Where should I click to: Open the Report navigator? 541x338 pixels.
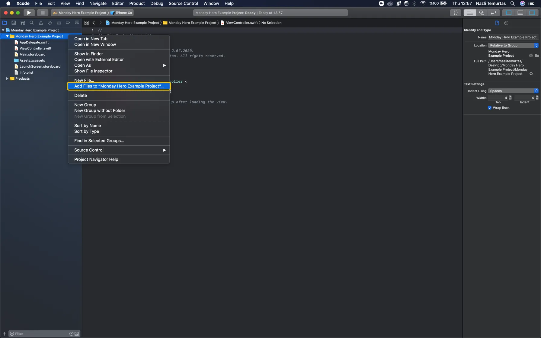pyautogui.click(x=77, y=23)
